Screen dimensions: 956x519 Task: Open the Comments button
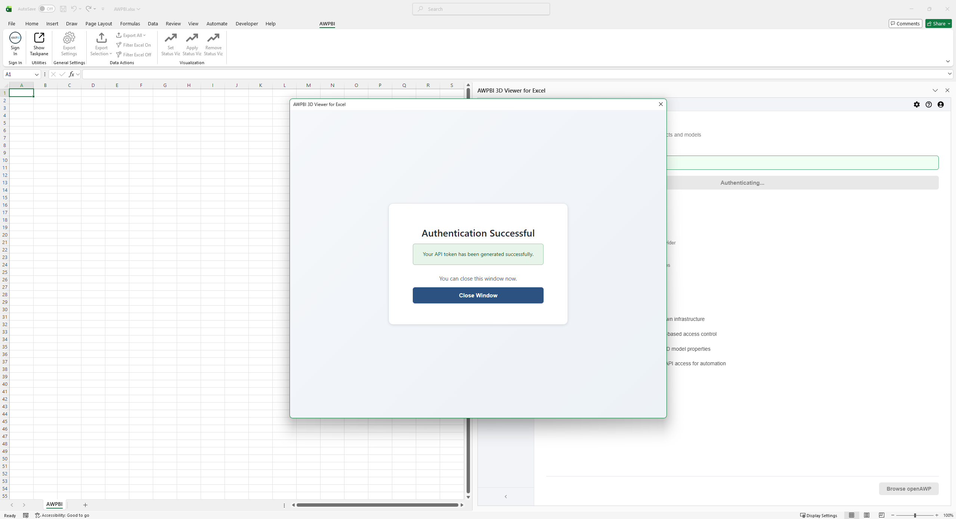[905, 24]
